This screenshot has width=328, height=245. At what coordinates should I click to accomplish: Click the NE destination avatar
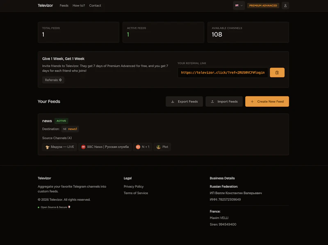[65, 129]
